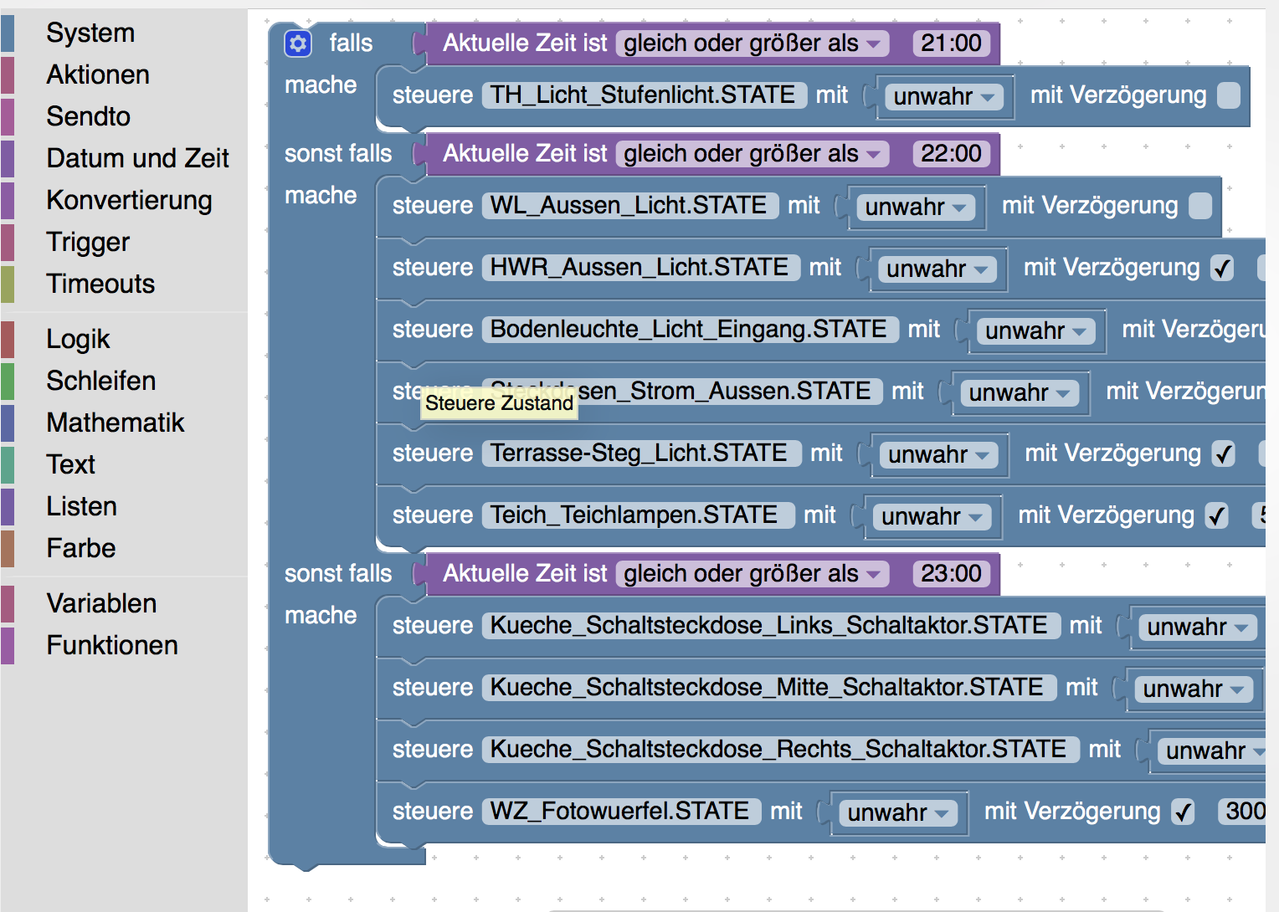Enable delay for TH_Licht_Stufenlicht.STATE
Image resolution: width=1279 pixels, height=912 pixels.
pos(1228,95)
